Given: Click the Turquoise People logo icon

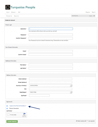Looking at the screenshot, I should [8, 7].
